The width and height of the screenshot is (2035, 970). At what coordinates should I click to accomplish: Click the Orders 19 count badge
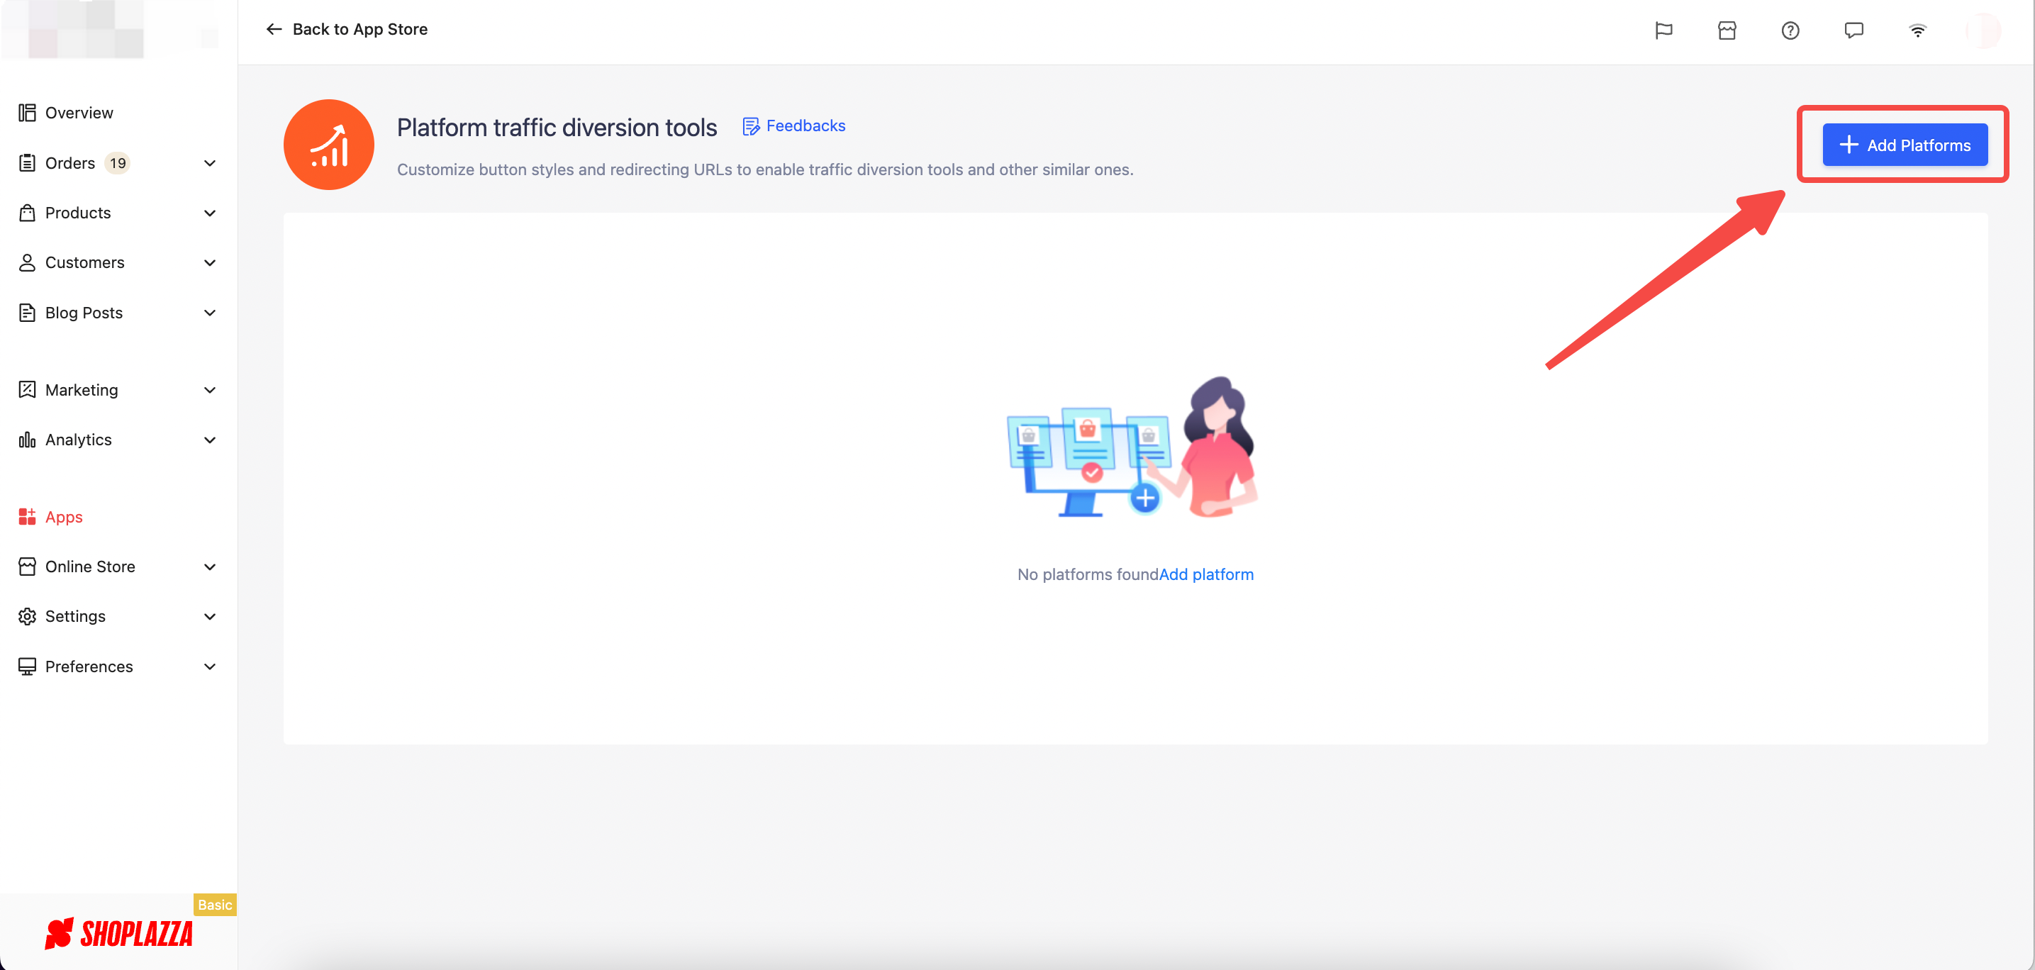(118, 162)
